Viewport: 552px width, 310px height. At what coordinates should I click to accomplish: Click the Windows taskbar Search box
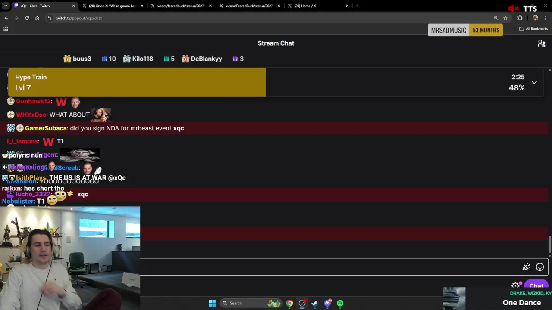pyautogui.click(x=251, y=303)
